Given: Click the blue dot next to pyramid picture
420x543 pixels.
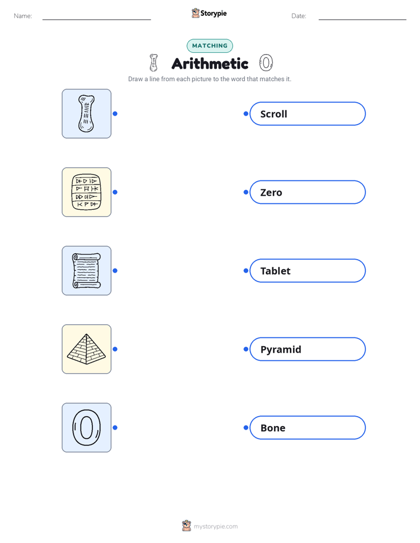Looking at the screenshot, I should (x=115, y=349).
